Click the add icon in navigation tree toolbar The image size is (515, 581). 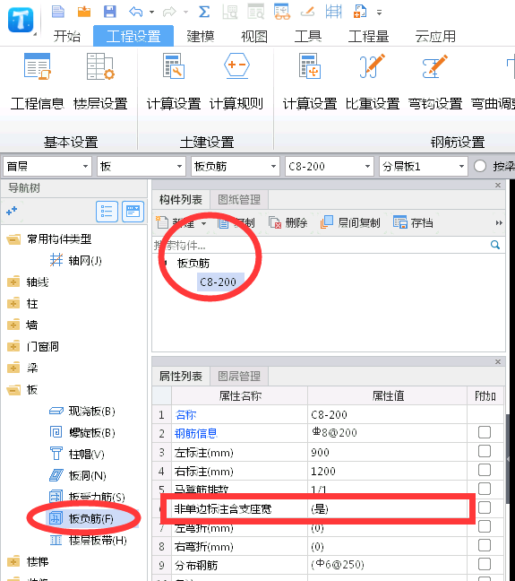[12, 211]
